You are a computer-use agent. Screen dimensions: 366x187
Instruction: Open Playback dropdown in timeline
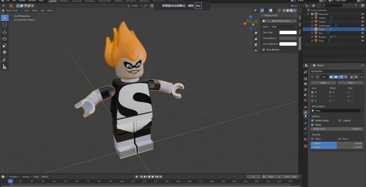[x=15, y=177]
